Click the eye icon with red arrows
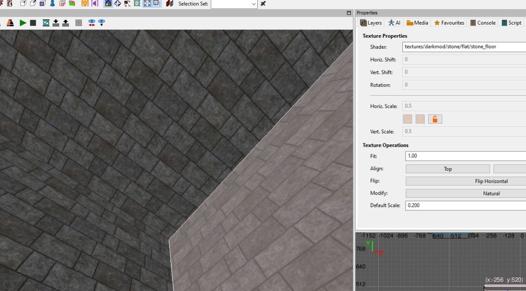The height and width of the screenshot is (291, 526). [92, 23]
